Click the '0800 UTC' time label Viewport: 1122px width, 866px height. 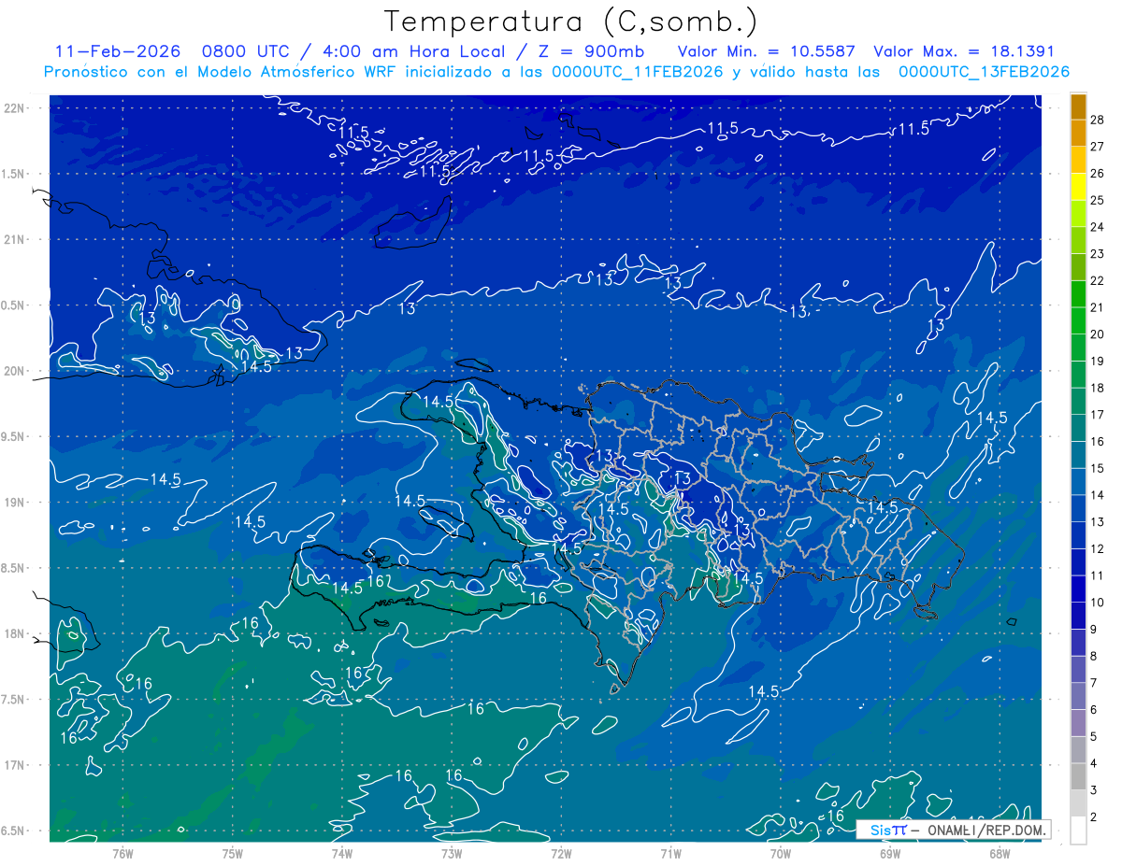pyautogui.click(x=244, y=52)
